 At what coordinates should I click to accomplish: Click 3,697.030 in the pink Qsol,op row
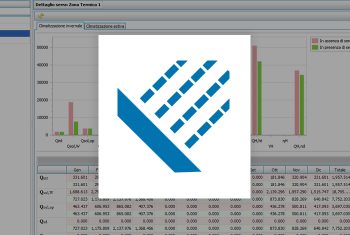click(x=340, y=206)
